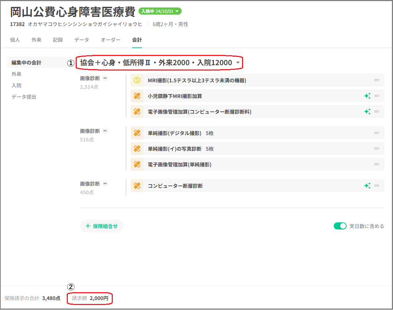This screenshot has width=393, height=310.
Task: Click sparkle icon on 小児鎮静下MRI撮影加算 row
Action: (367, 96)
